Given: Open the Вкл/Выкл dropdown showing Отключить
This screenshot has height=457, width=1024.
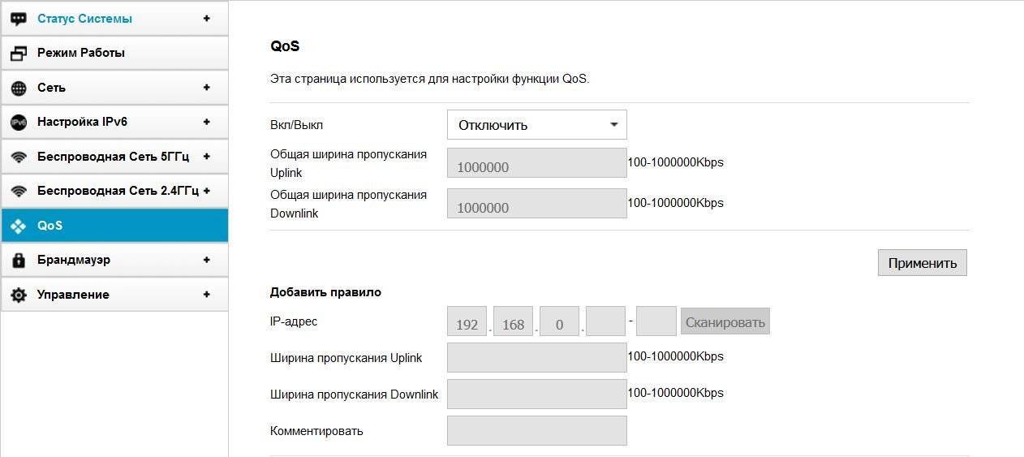Looking at the screenshot, I should (536, 125).
